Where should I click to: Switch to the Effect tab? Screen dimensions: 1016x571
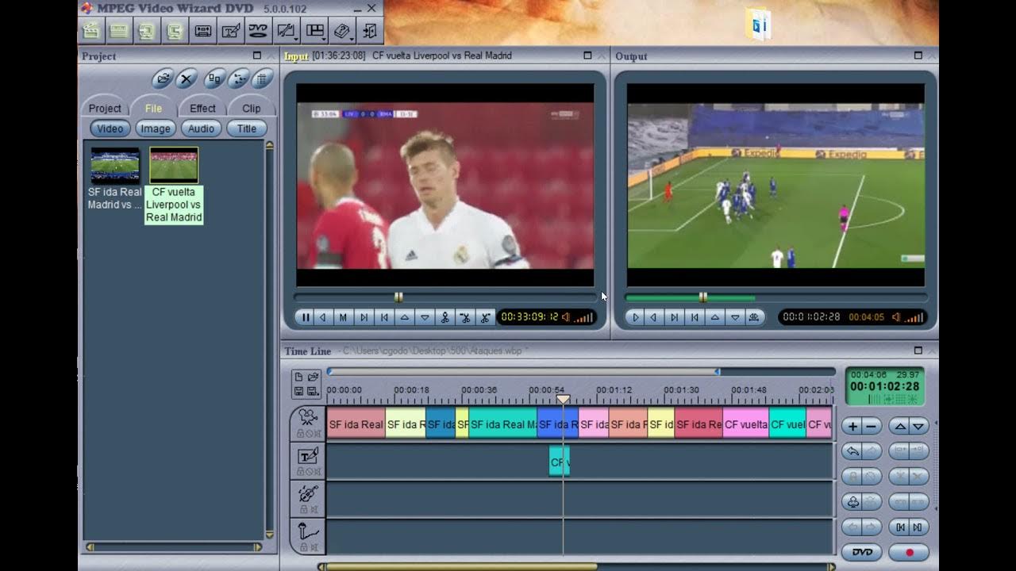pos(202,108)
